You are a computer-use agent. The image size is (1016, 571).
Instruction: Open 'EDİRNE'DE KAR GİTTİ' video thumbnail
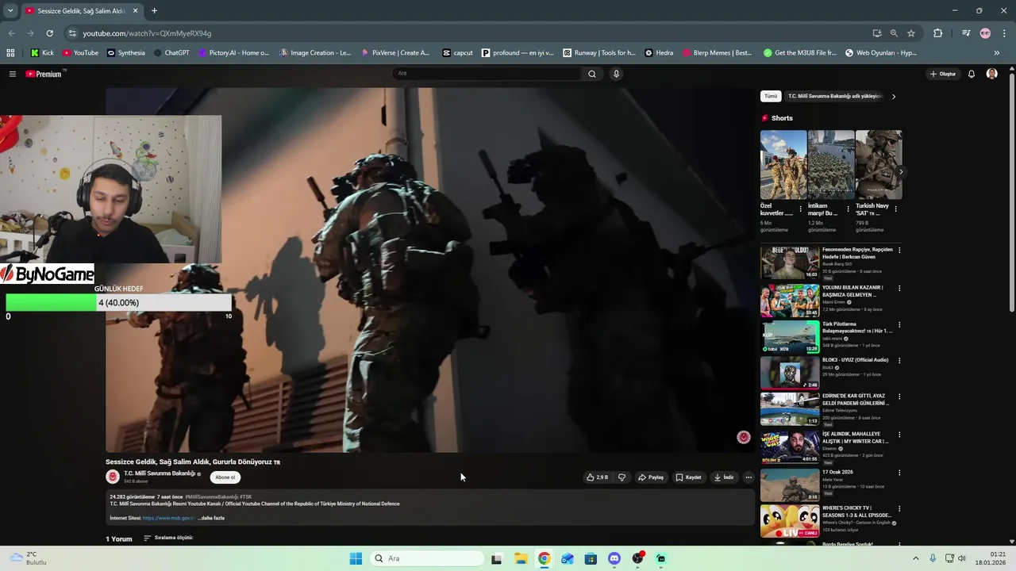(790, 409)
